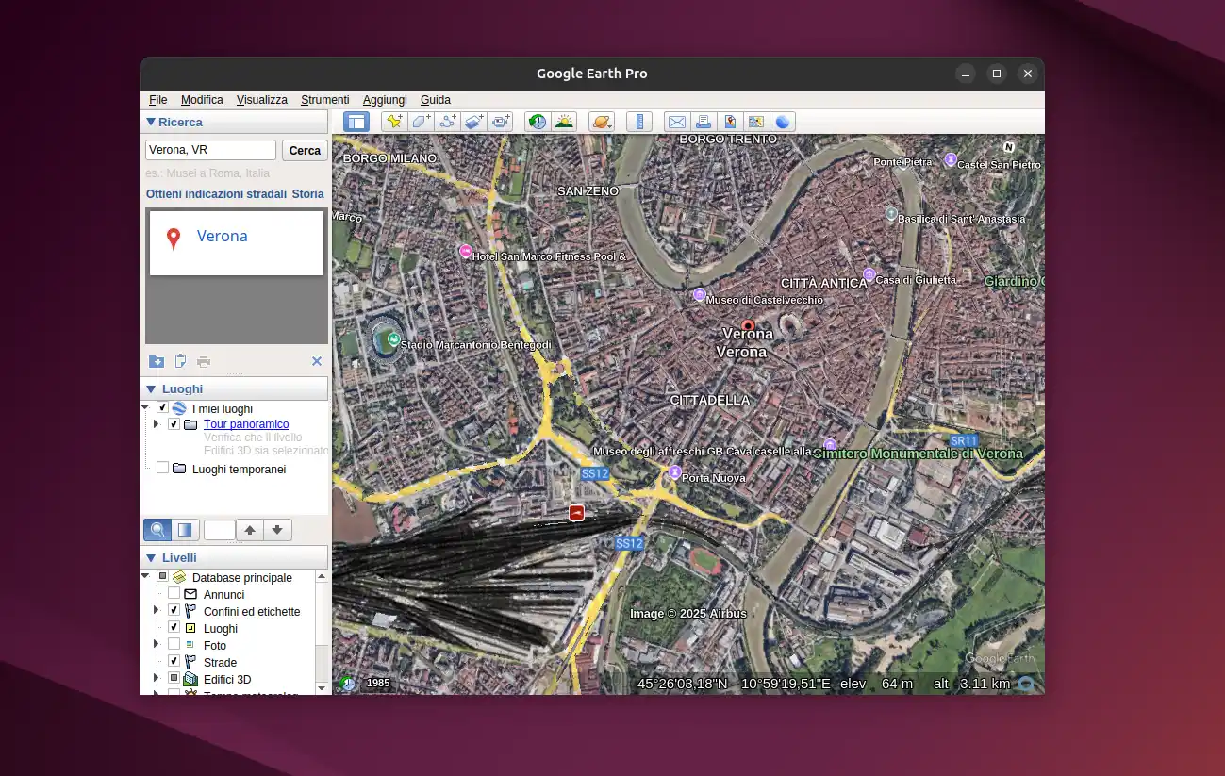Uncheck the Tour panoramico checkbox
Viewport: 1225px width, 776px height.
[x=174, y=424]
